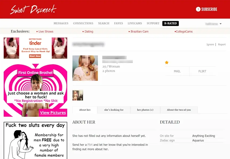Screen dimensions: 230x159
Task: Click the Ignore link
Action: pos(210,44)
